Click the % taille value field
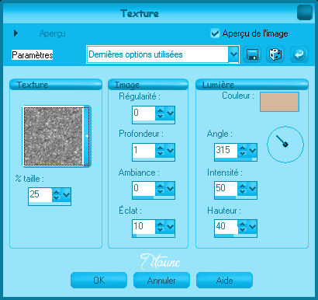 [40, 195]
